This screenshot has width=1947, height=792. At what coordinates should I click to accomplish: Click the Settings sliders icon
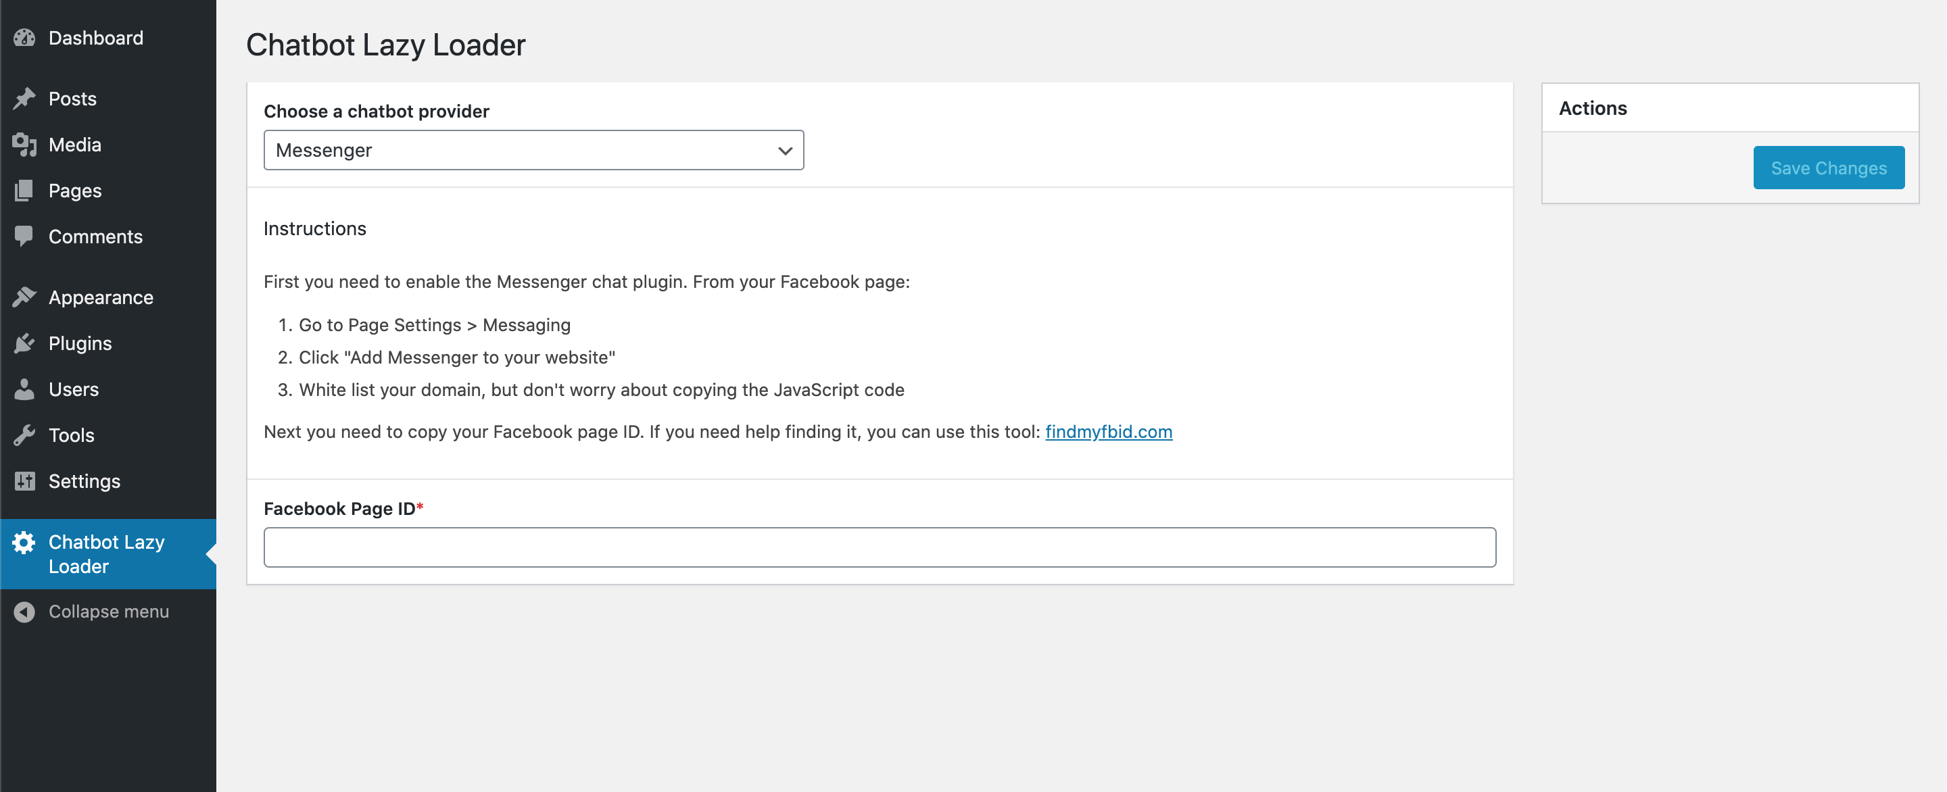pyautogui.click(x=24, y=481)
